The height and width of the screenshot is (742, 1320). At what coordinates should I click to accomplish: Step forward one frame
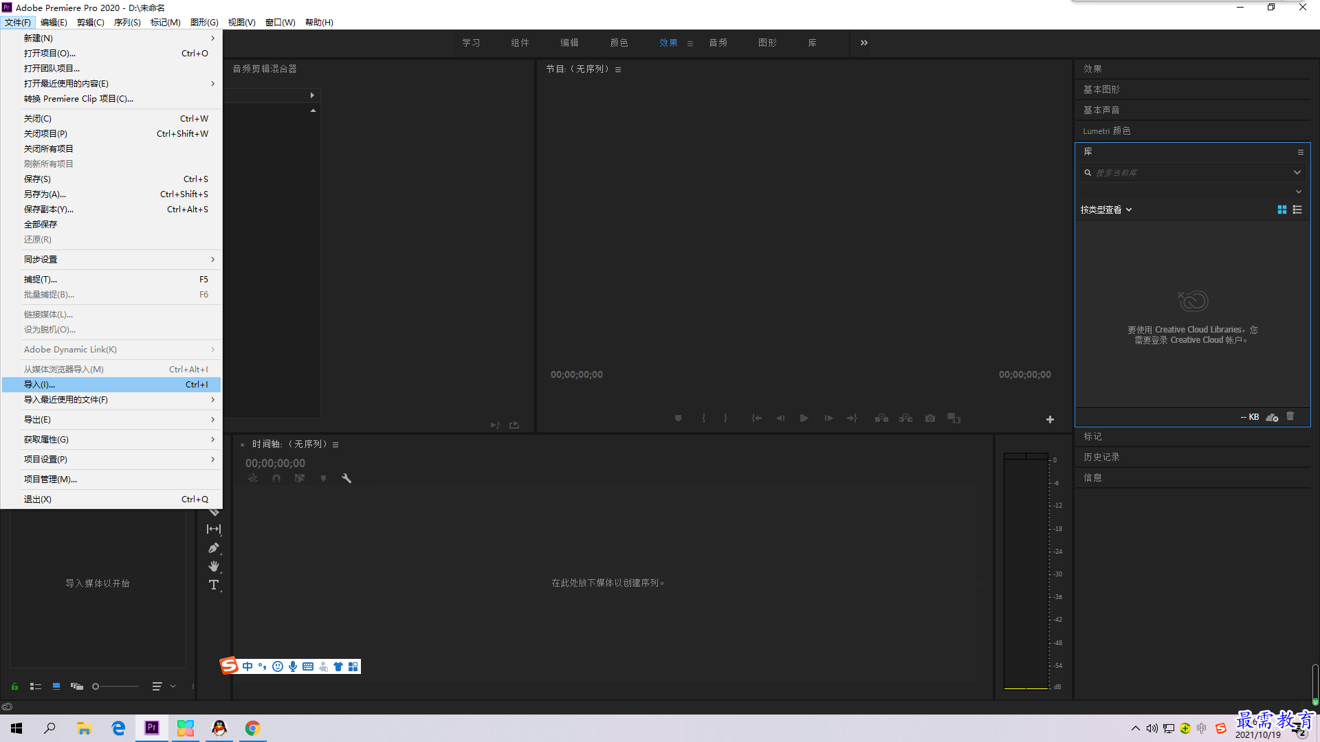[x=828, y=418]
